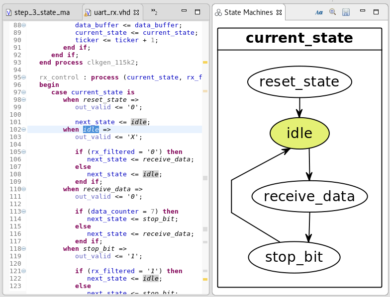The width and height of the screenshot is (390, 297).
Task: Click 'rx_control' label on line 95
Action: (59, 77)
